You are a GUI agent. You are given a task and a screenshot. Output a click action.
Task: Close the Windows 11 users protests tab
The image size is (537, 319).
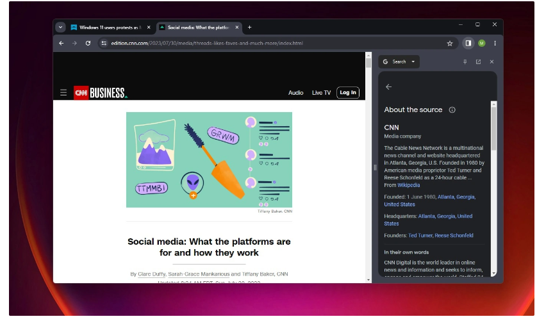click(149, 28)
